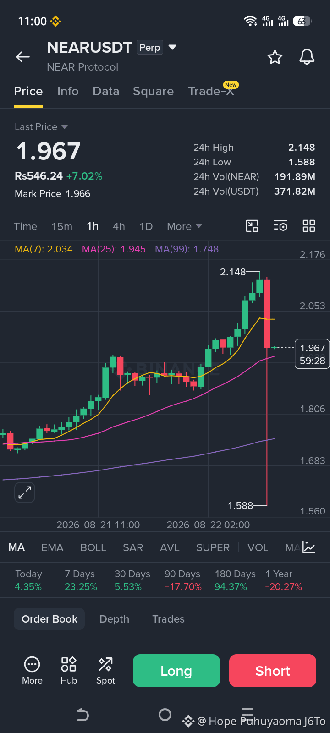Tap the 24h High value 2.148

pyautogui.click(x=302, y=148)
